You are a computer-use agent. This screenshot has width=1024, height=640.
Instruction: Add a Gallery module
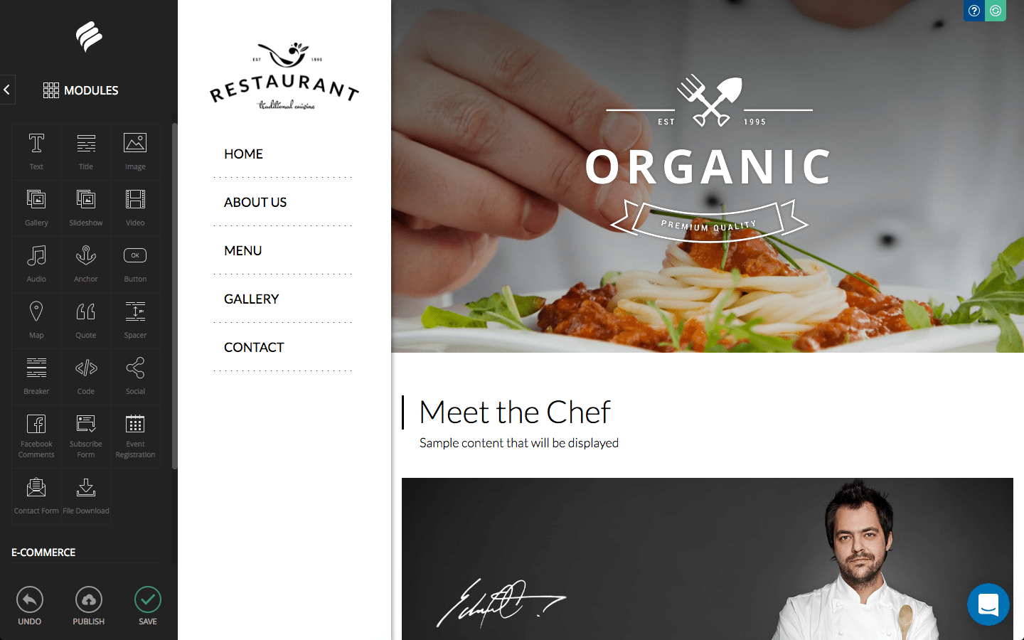tap(36, 208)
